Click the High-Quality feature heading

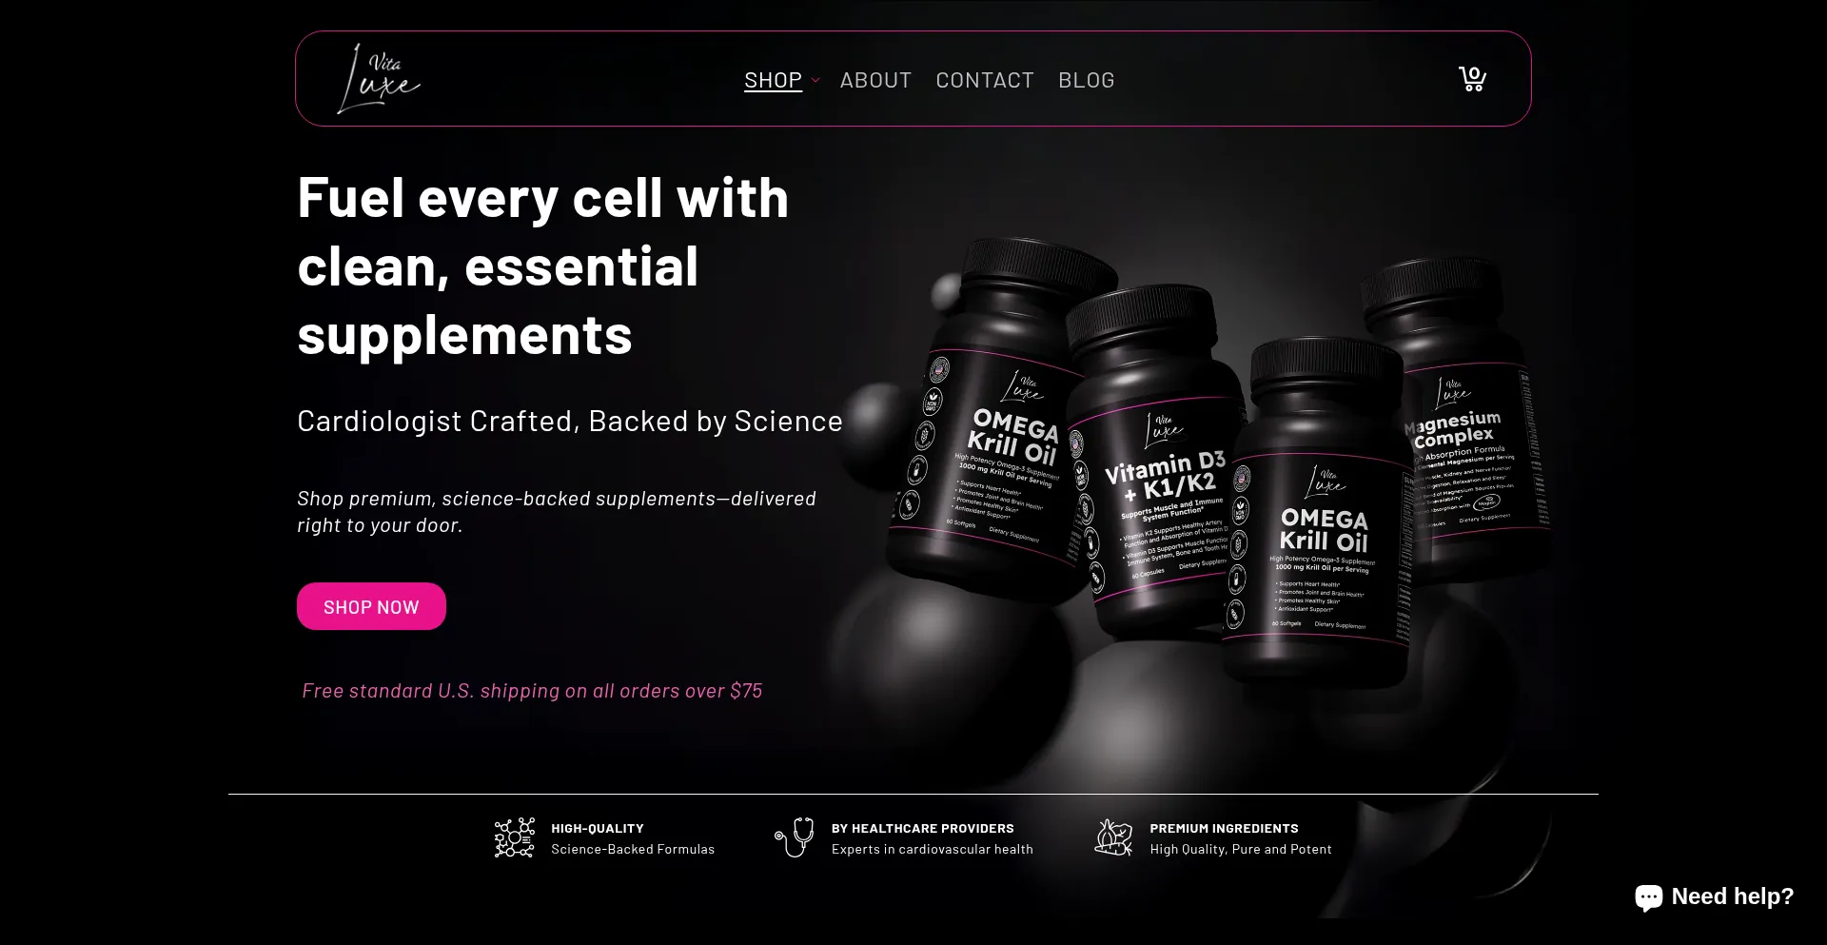598,829
